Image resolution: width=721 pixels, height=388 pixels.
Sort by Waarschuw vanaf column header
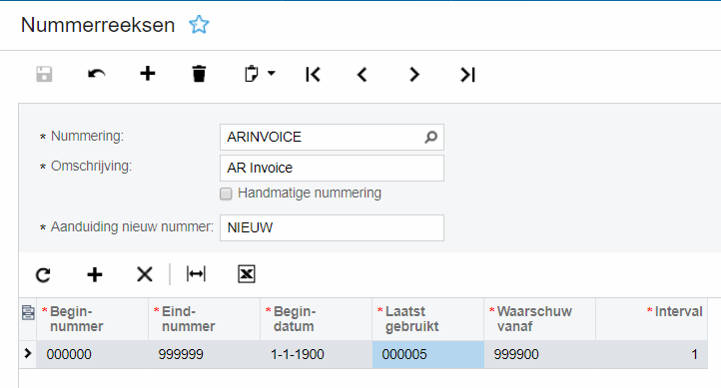point(539,319)
